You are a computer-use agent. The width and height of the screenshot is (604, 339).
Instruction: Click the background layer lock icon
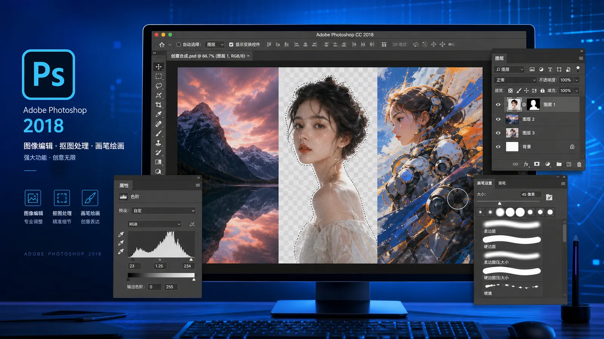(x=572, y=147)
